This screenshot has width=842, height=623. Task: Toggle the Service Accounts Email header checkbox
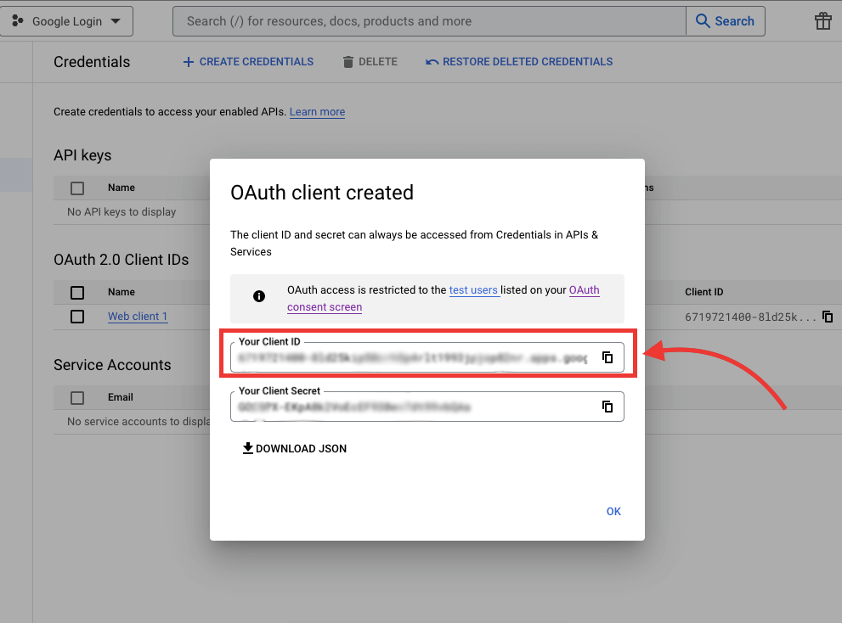coord(77,397)
